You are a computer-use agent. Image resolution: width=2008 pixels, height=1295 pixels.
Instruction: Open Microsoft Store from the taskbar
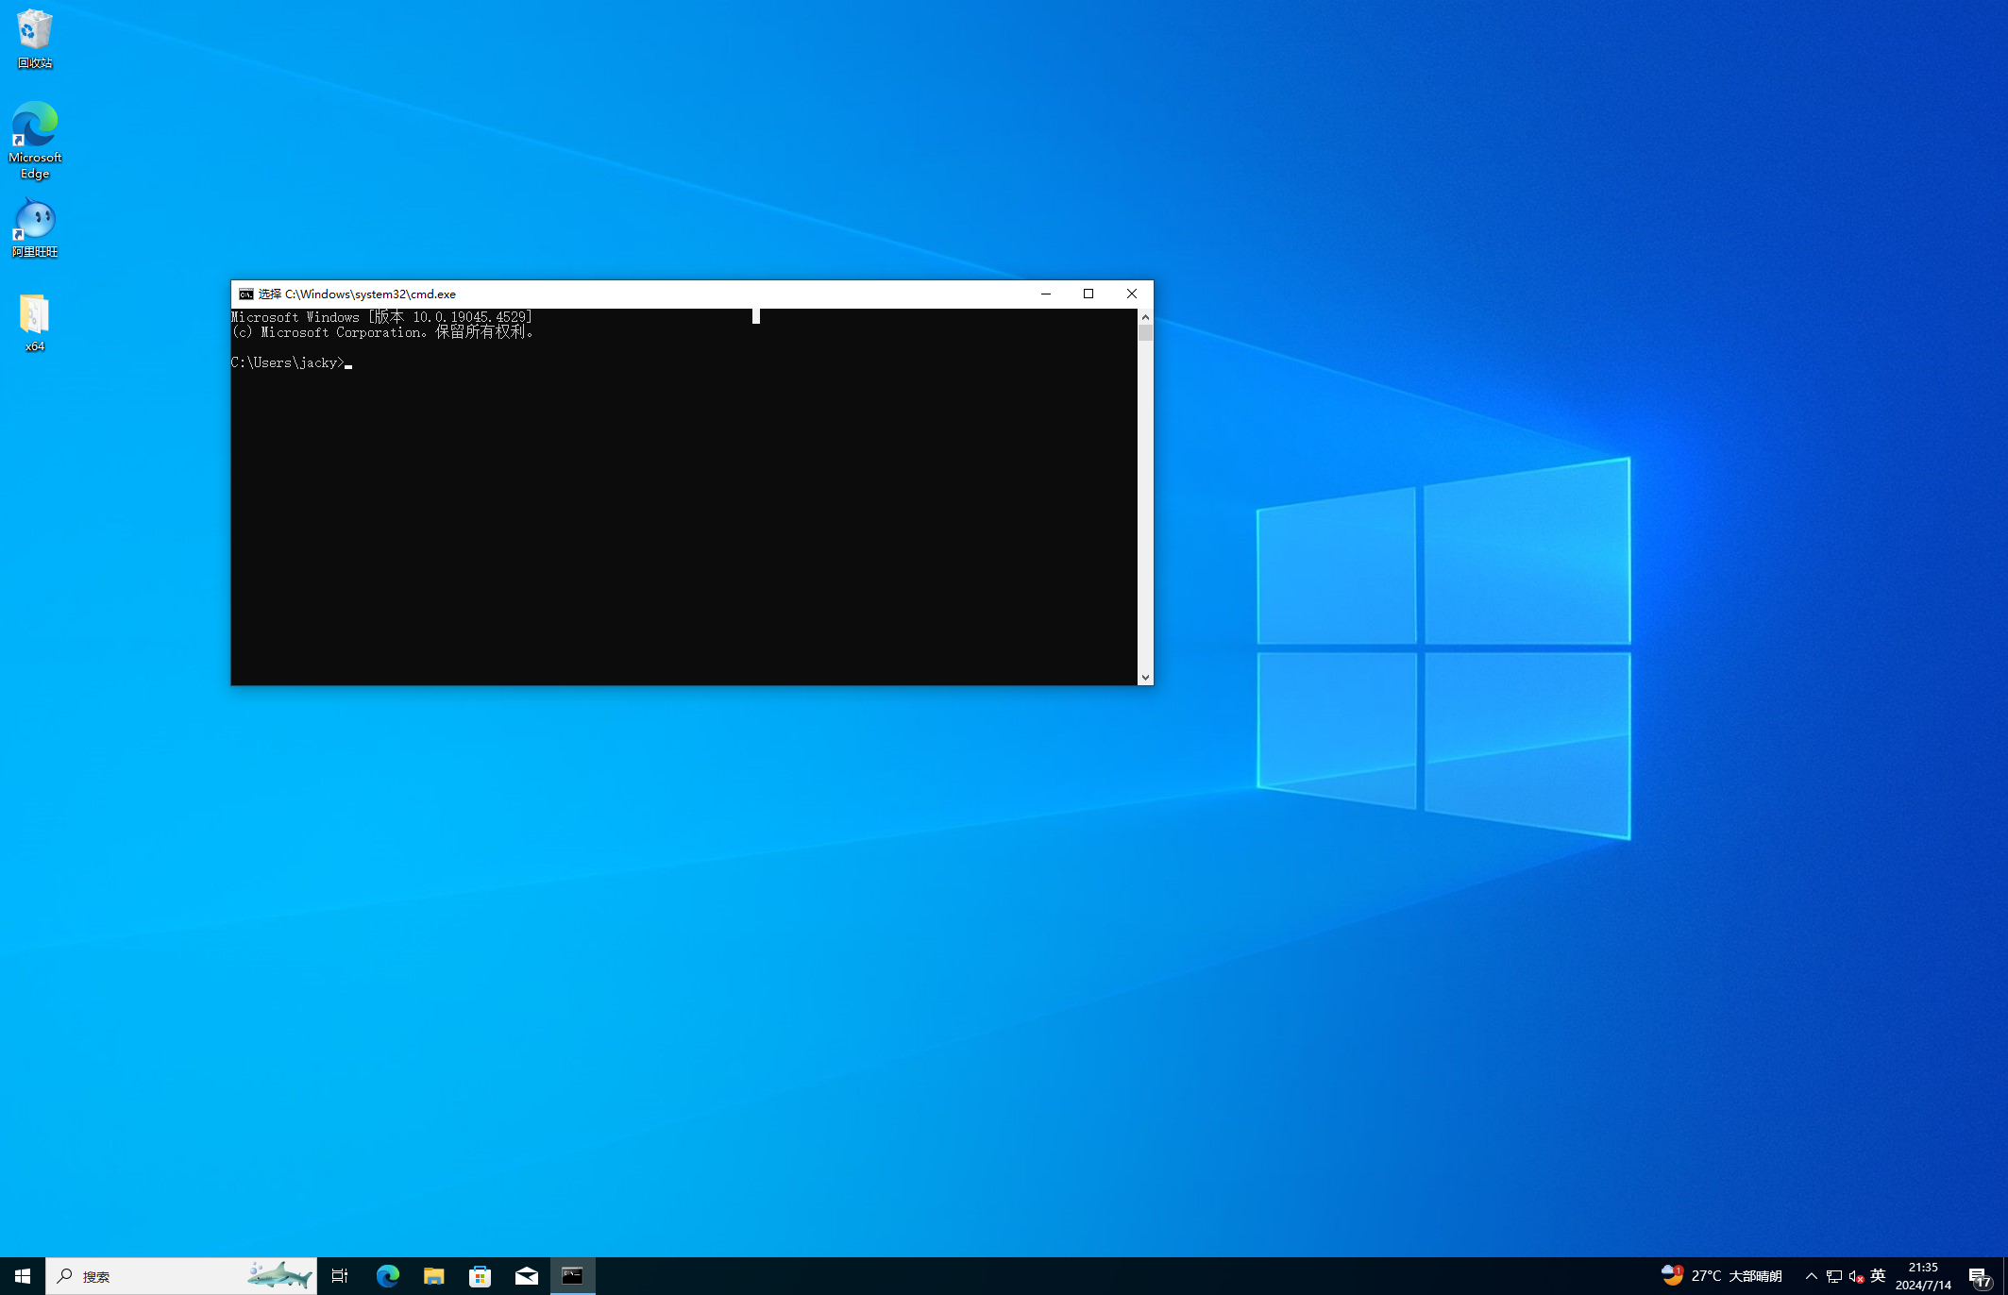(480, 1276)
